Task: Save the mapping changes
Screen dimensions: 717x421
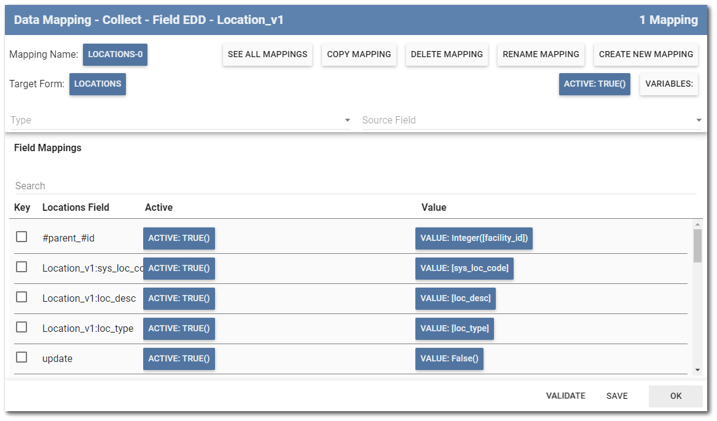Action: click(x=617, y=396)
